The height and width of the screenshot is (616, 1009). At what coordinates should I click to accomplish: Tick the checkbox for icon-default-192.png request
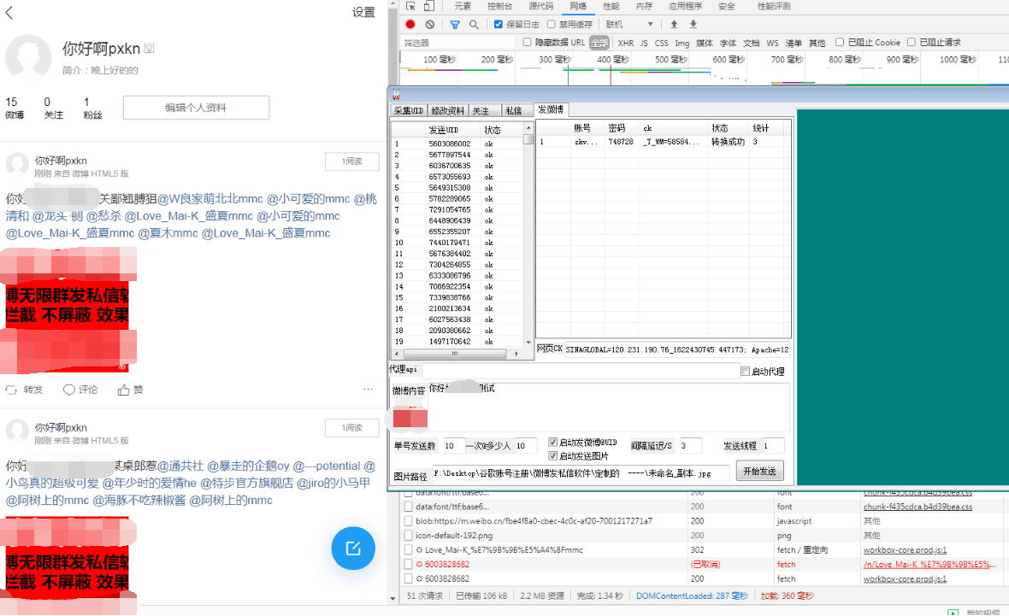(408, 535)
